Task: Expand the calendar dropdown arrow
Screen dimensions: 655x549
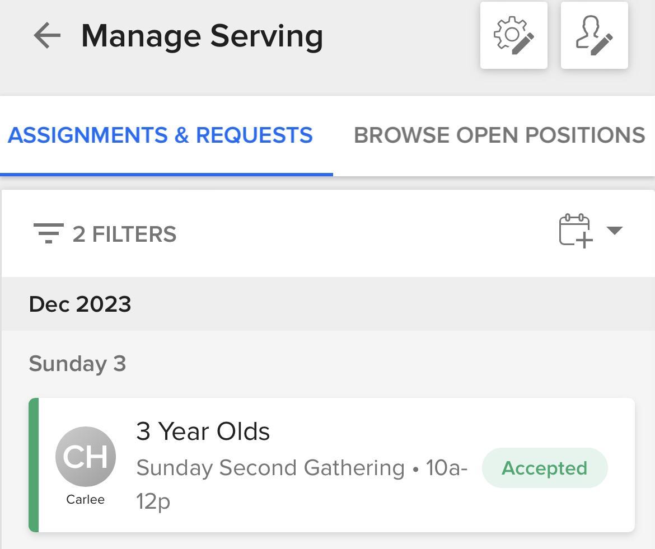Action: (614, 230)
